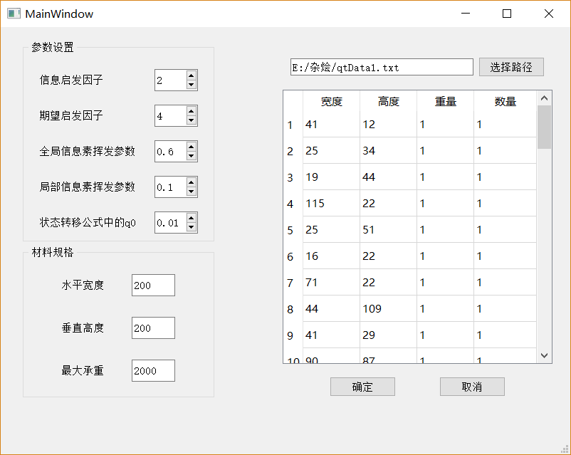Viewport: 571px width, 455px height.
Task: Click the MainWindow title bar app icon
Action: (x=14, y=14)
